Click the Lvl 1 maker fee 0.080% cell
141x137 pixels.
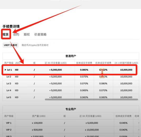coord(84,70)
